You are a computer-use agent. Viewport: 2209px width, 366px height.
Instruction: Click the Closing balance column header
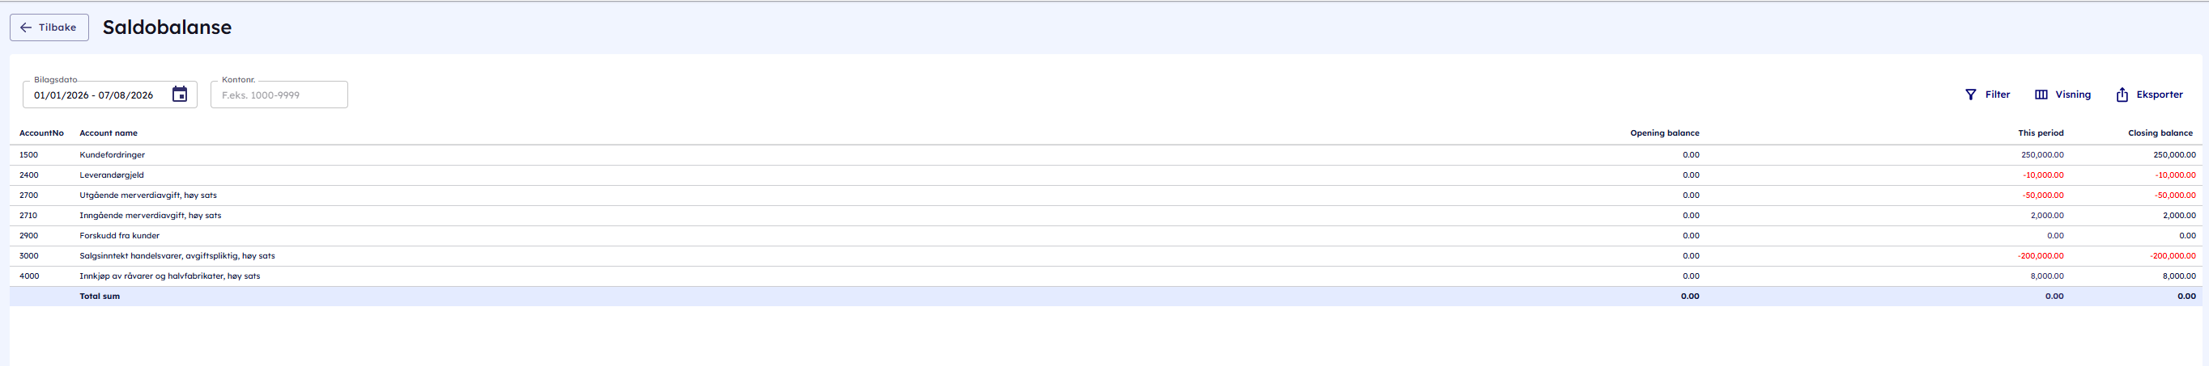click(x=2160, y=133)
